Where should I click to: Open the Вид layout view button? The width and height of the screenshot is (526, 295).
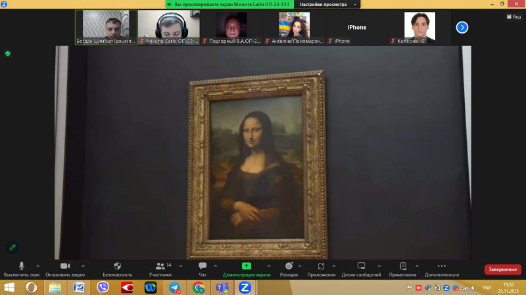514,16
